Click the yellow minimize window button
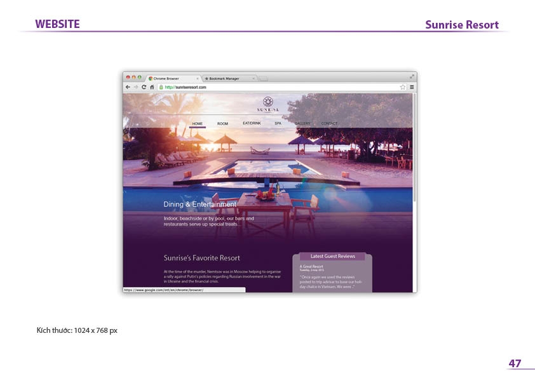The image size is (535, 378). (x=133, y=77)
